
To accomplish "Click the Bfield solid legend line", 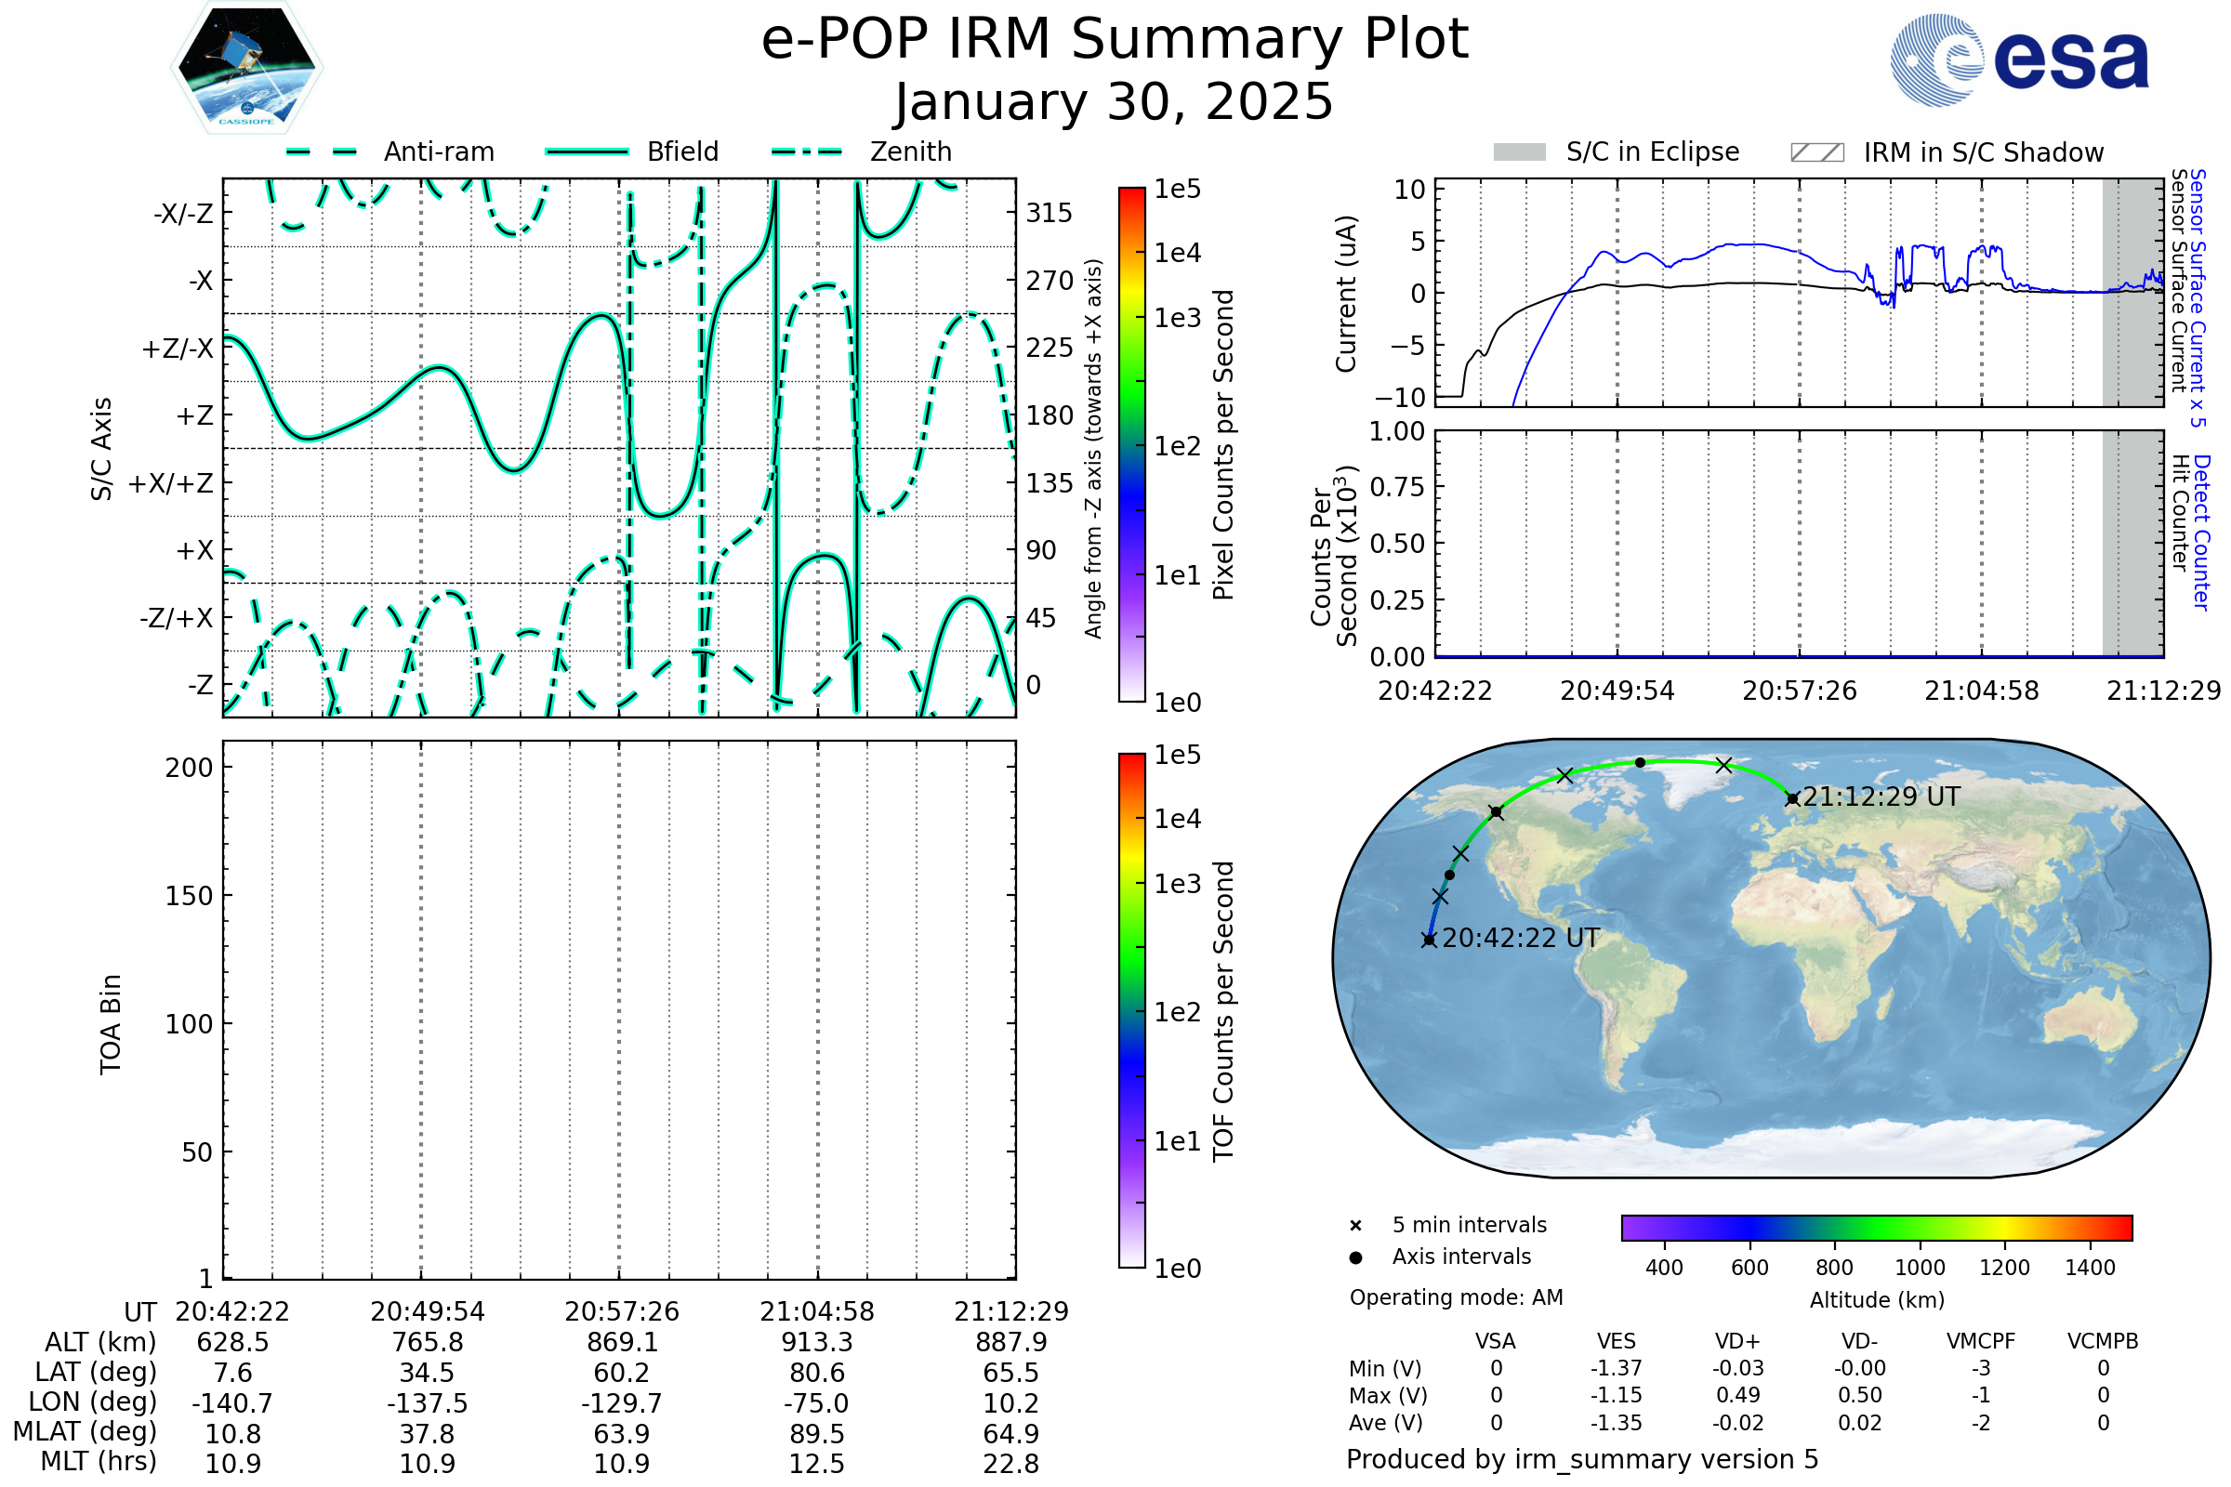I will pyautogui.click(x=587, y=151).
